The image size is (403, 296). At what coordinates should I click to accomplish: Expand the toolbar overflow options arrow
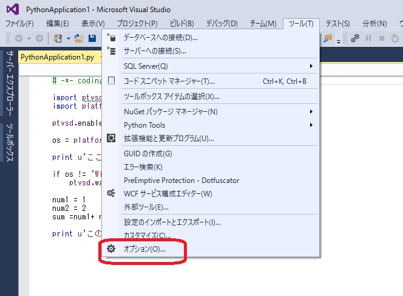point(339,41)
